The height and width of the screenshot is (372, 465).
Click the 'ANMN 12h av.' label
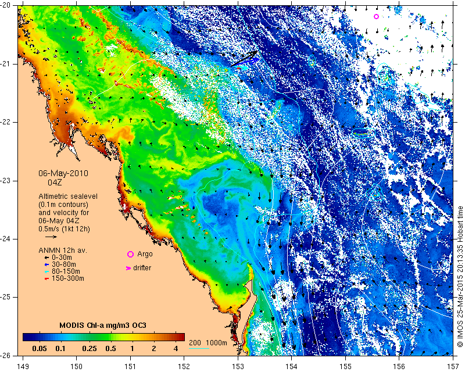63,251
